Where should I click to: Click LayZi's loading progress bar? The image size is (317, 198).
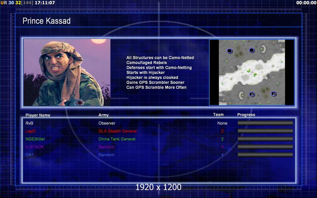[265, 131]
